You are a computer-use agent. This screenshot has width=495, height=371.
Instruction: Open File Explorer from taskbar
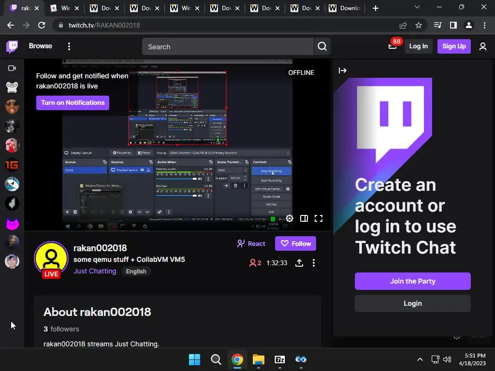click(259, 359)
